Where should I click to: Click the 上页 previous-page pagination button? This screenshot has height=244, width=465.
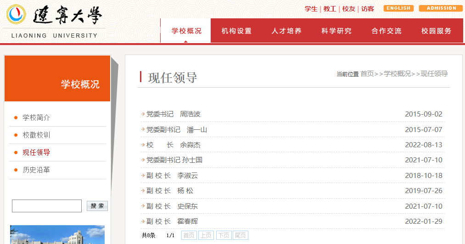pos(206,235)
